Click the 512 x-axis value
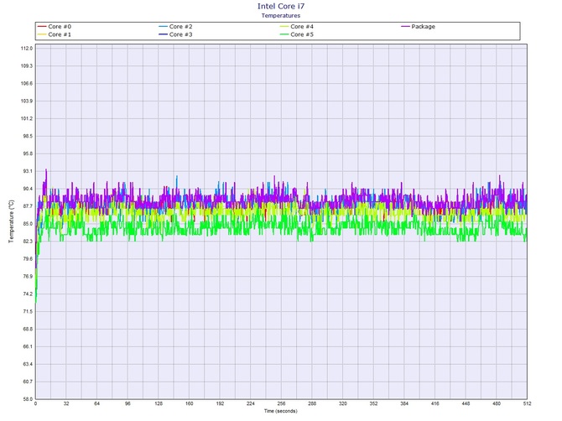 pos(527,403)
